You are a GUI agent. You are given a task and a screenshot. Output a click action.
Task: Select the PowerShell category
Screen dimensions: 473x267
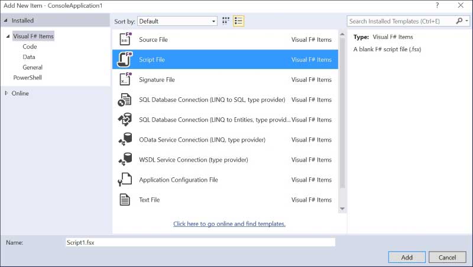(27, 78)
